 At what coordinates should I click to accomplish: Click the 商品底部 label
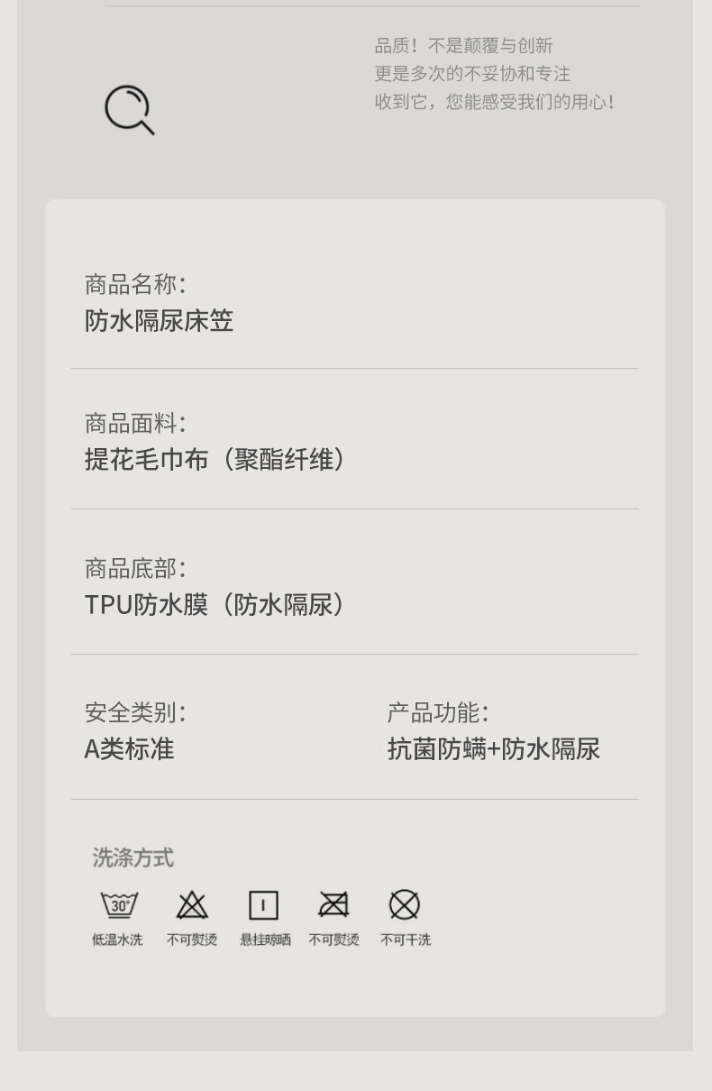coord(135,568)
